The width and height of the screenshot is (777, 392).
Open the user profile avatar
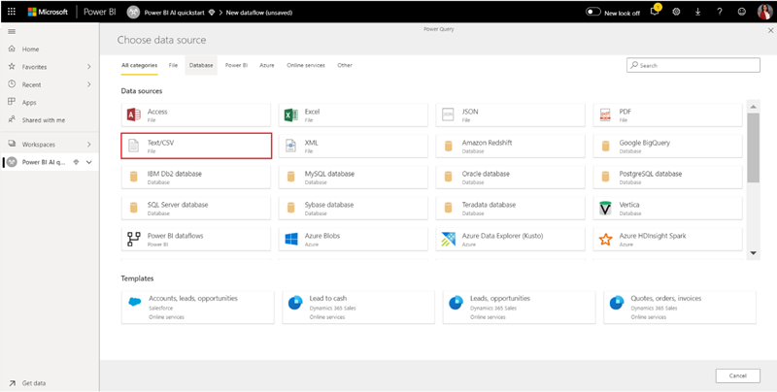tap(764, 12)
